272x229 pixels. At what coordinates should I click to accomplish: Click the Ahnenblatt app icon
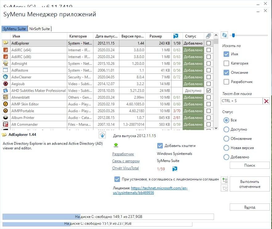pos(6,97)
